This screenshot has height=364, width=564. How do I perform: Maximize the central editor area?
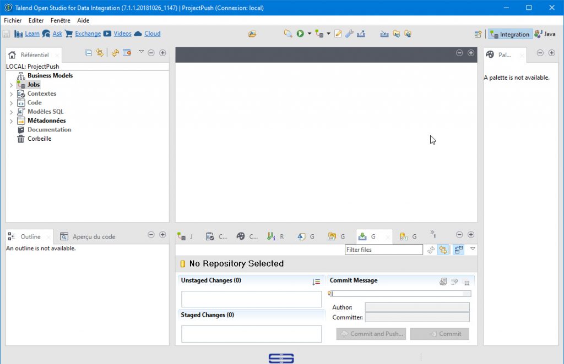(471, 53)
